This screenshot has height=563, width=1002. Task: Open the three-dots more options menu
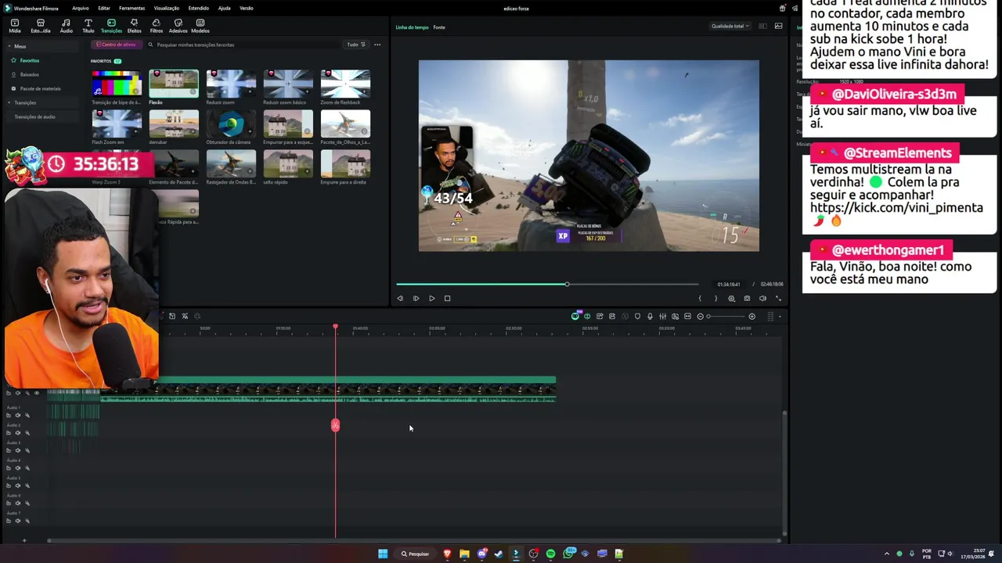[377, 45]
